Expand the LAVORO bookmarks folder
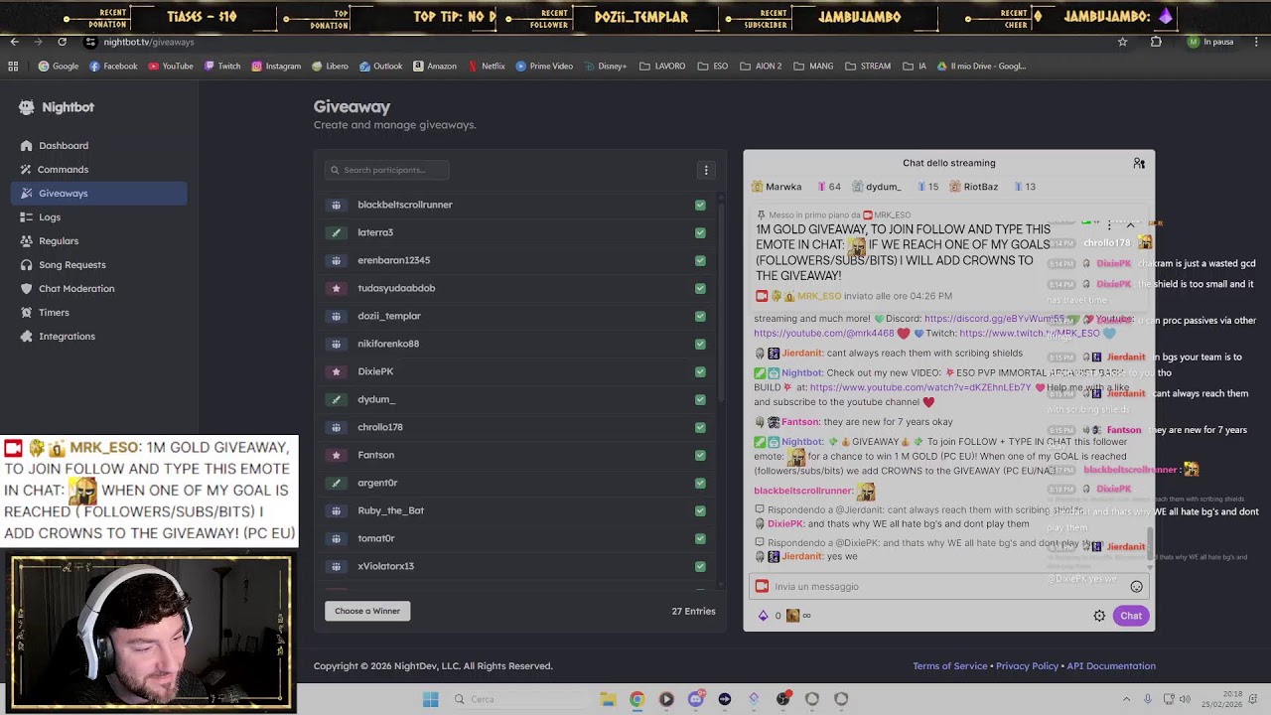 (x=662, y=67)
